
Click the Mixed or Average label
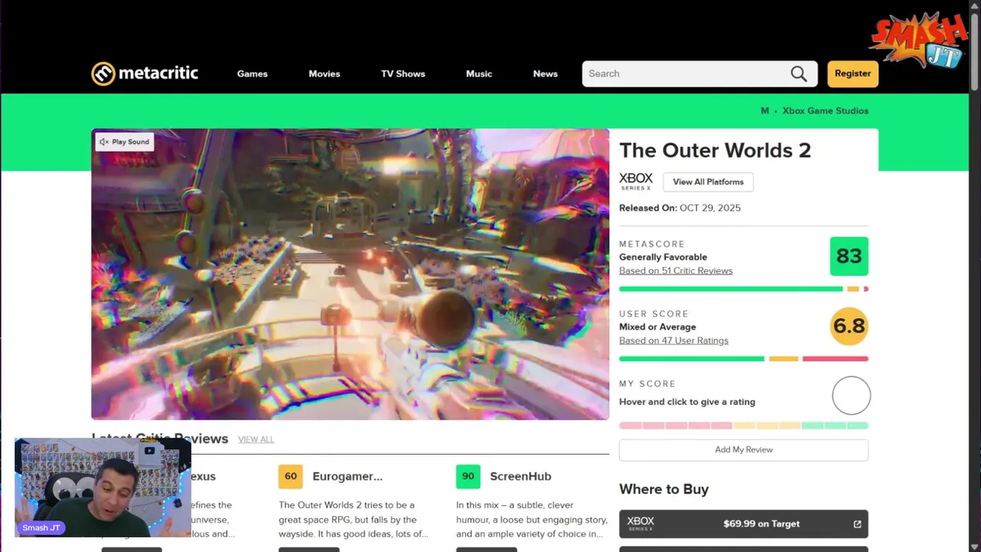pos(658,327)
